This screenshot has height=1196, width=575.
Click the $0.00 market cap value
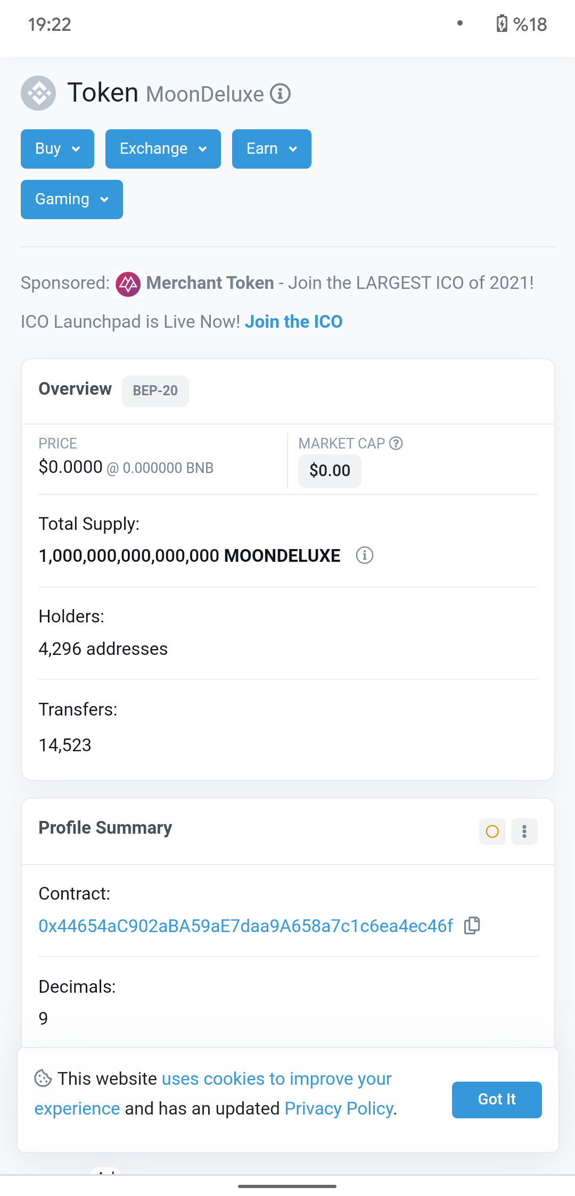pyautogui.click(x=330, y=471)
